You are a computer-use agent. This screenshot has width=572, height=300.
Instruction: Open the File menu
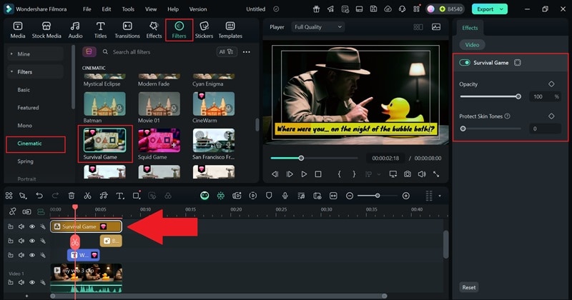(87, 9)
